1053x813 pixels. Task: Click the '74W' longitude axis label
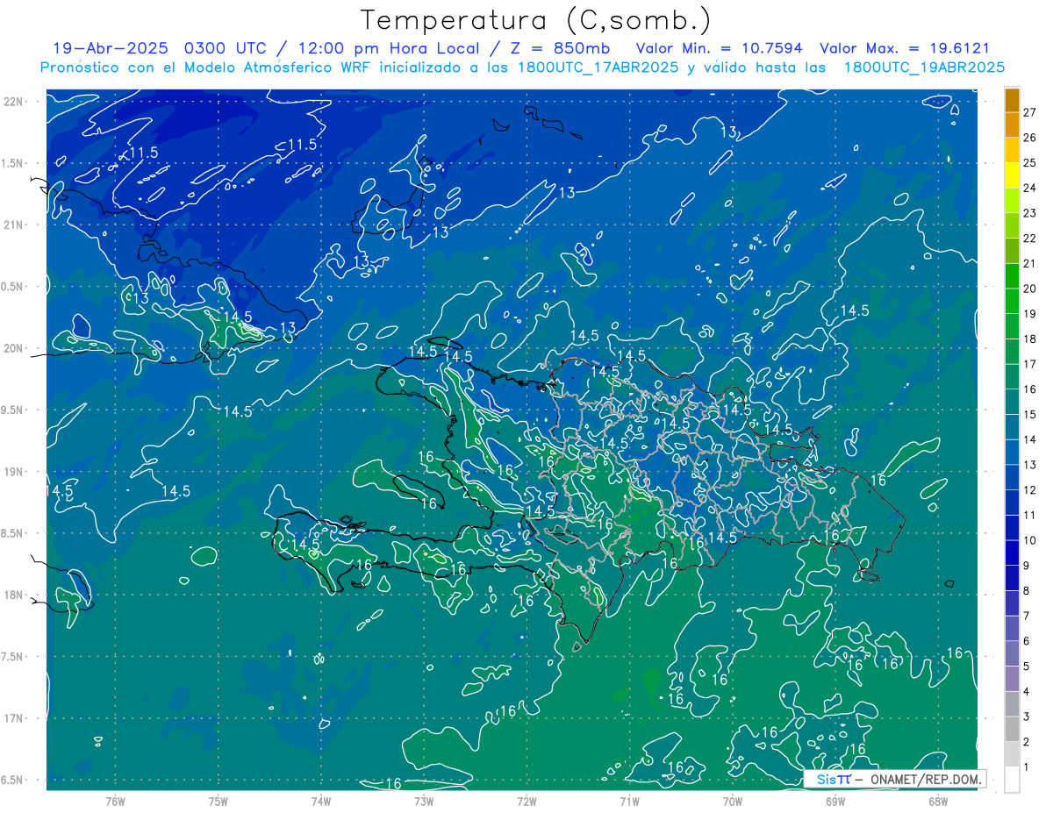click(x=321, y=802)
